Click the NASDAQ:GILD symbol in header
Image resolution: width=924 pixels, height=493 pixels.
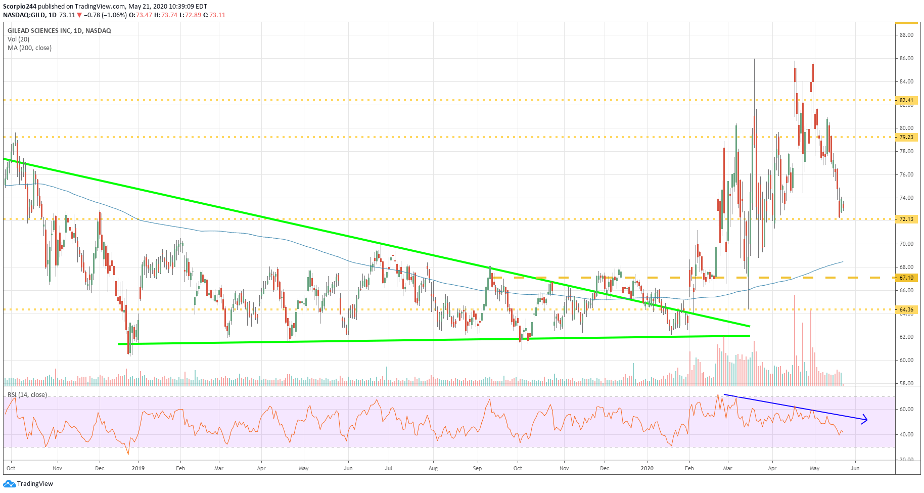point(24,15)
